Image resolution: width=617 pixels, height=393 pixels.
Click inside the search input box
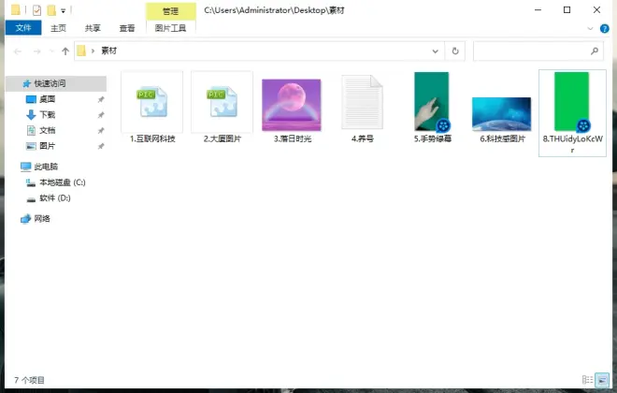[528, 51]
